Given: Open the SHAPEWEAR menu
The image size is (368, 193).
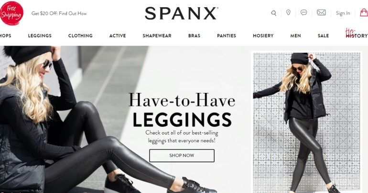Looking at the screenshot, I should point(157,36).
